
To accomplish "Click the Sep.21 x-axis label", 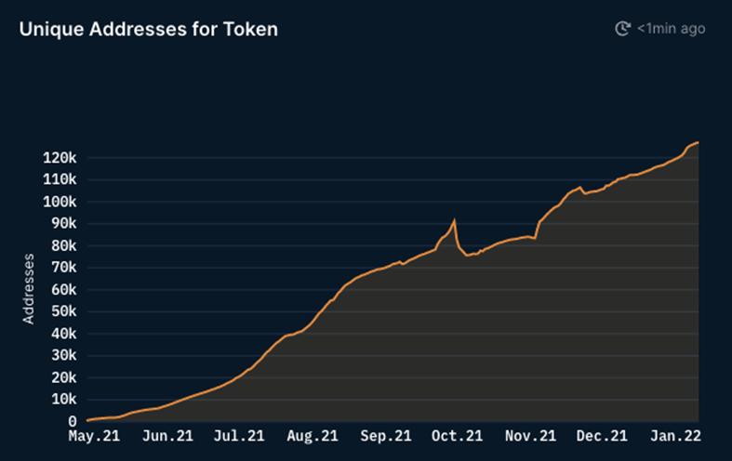I will (385, 435).
